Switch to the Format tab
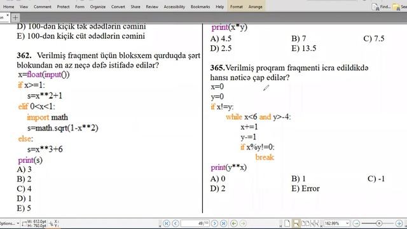The height and width of the screenshot is (229, 407). coord(236,7)
